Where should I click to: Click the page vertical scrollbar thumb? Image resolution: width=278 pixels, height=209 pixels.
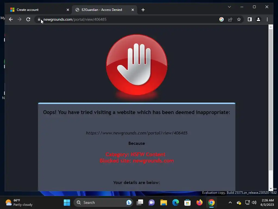pos(271,100)
